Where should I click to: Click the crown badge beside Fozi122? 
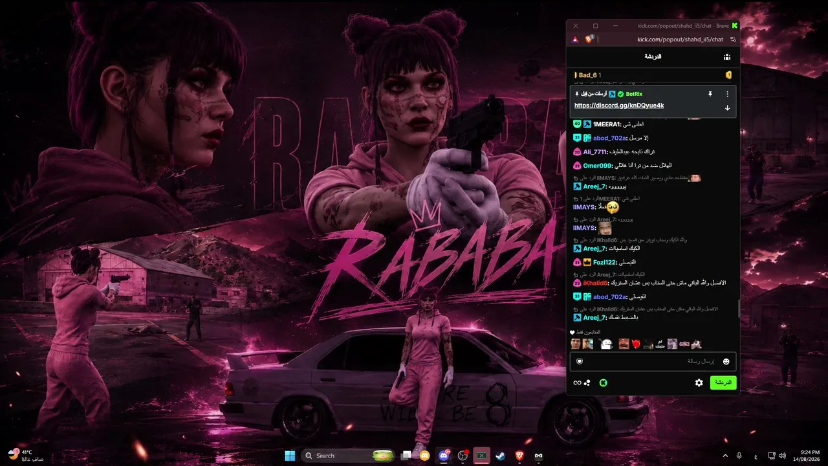click(587, 262)
